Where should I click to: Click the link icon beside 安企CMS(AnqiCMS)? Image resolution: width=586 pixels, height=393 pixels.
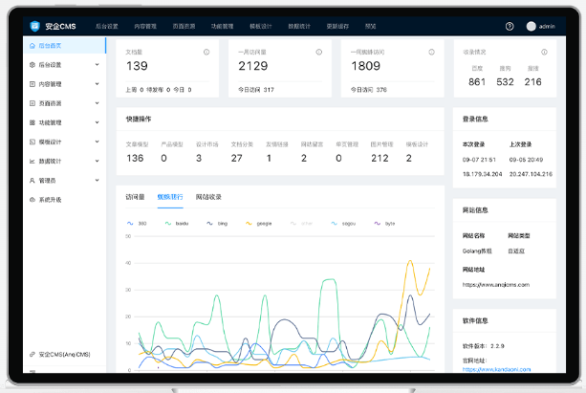[33, 354]
